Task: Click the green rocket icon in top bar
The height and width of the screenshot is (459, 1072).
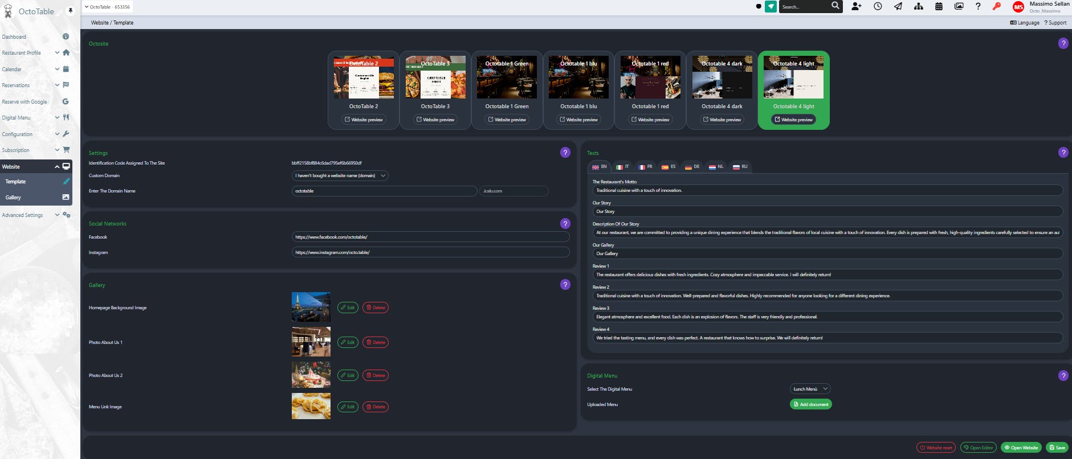Action: [771, 6]
